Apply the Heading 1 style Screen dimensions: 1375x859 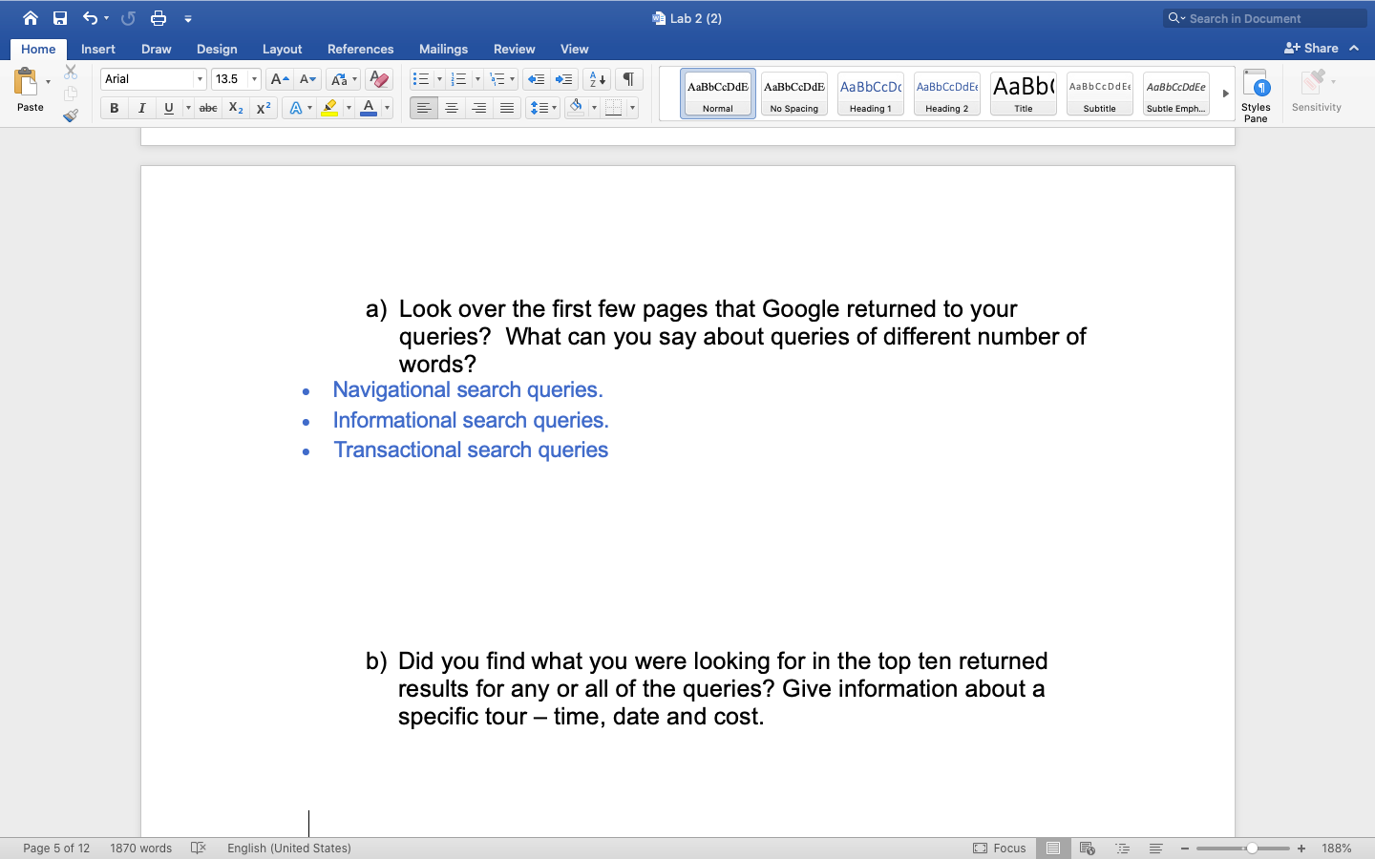[x=870, y=93]
